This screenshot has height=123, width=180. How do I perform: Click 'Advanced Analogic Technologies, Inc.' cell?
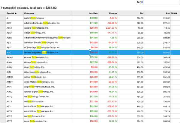point(48,23)
